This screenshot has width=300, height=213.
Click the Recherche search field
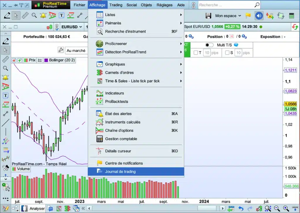226,5
